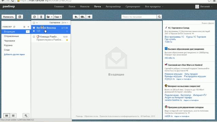
Task: Click Курсы 1С Торговля link
Action: [x=196, y=37]
